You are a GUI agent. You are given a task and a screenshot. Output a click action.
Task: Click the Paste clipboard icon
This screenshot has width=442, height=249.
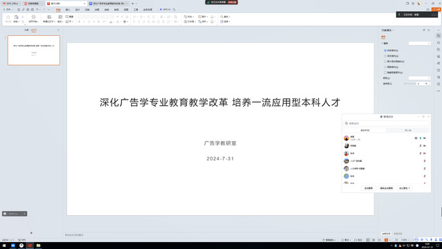click(17, 17)
